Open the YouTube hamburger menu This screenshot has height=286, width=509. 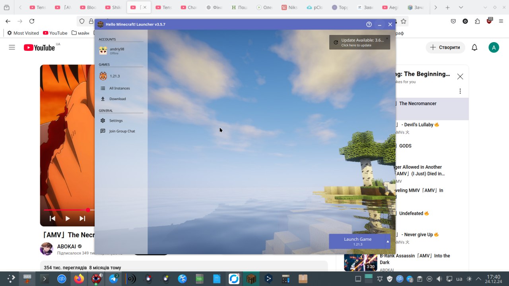(12, 47)
